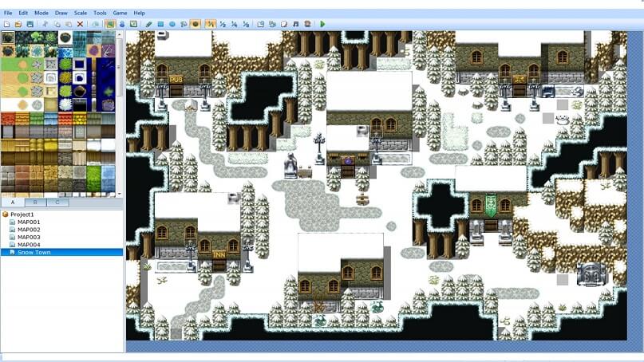The width and height of the screenshot is (644, 362).
Task: Select the Pencil drawing tool
Action: 148,24
